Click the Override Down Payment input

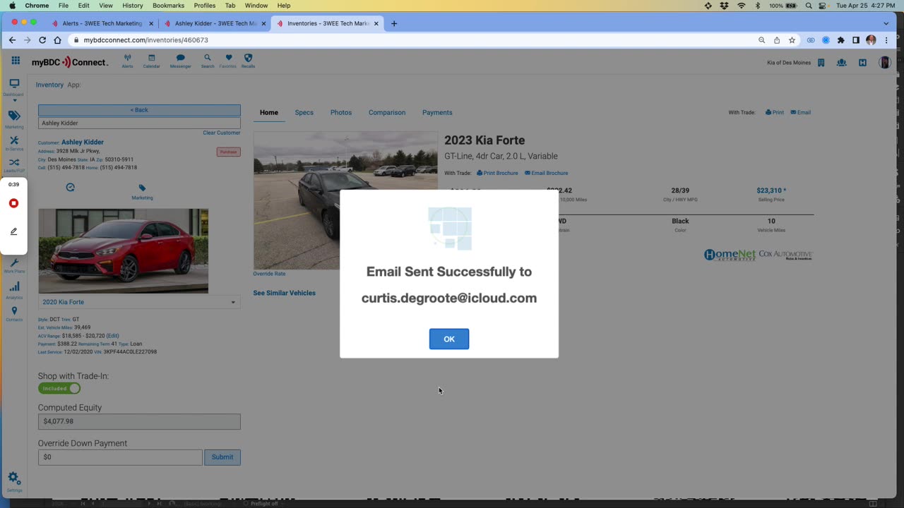120,457
